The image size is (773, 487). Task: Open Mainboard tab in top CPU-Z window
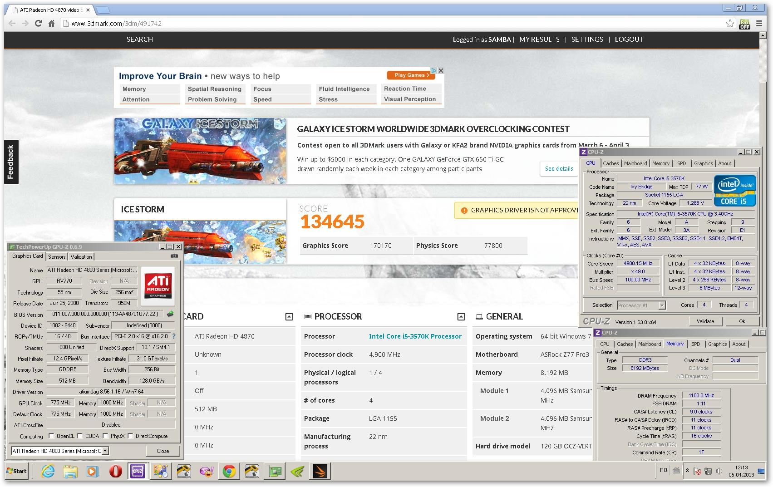tap(635, 163)
